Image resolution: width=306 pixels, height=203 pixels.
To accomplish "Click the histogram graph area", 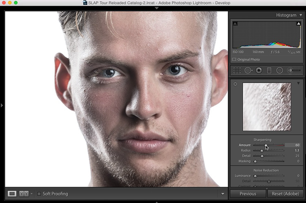I will 266,35.
